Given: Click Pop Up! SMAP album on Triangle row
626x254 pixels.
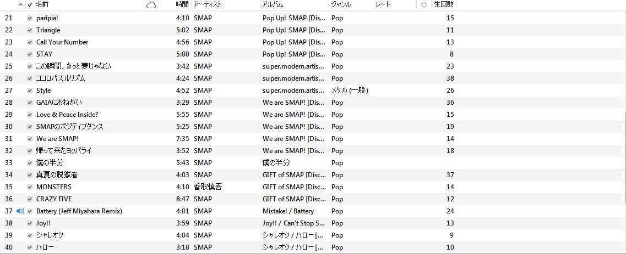Looking at the screenshot, I should point(294,30).
